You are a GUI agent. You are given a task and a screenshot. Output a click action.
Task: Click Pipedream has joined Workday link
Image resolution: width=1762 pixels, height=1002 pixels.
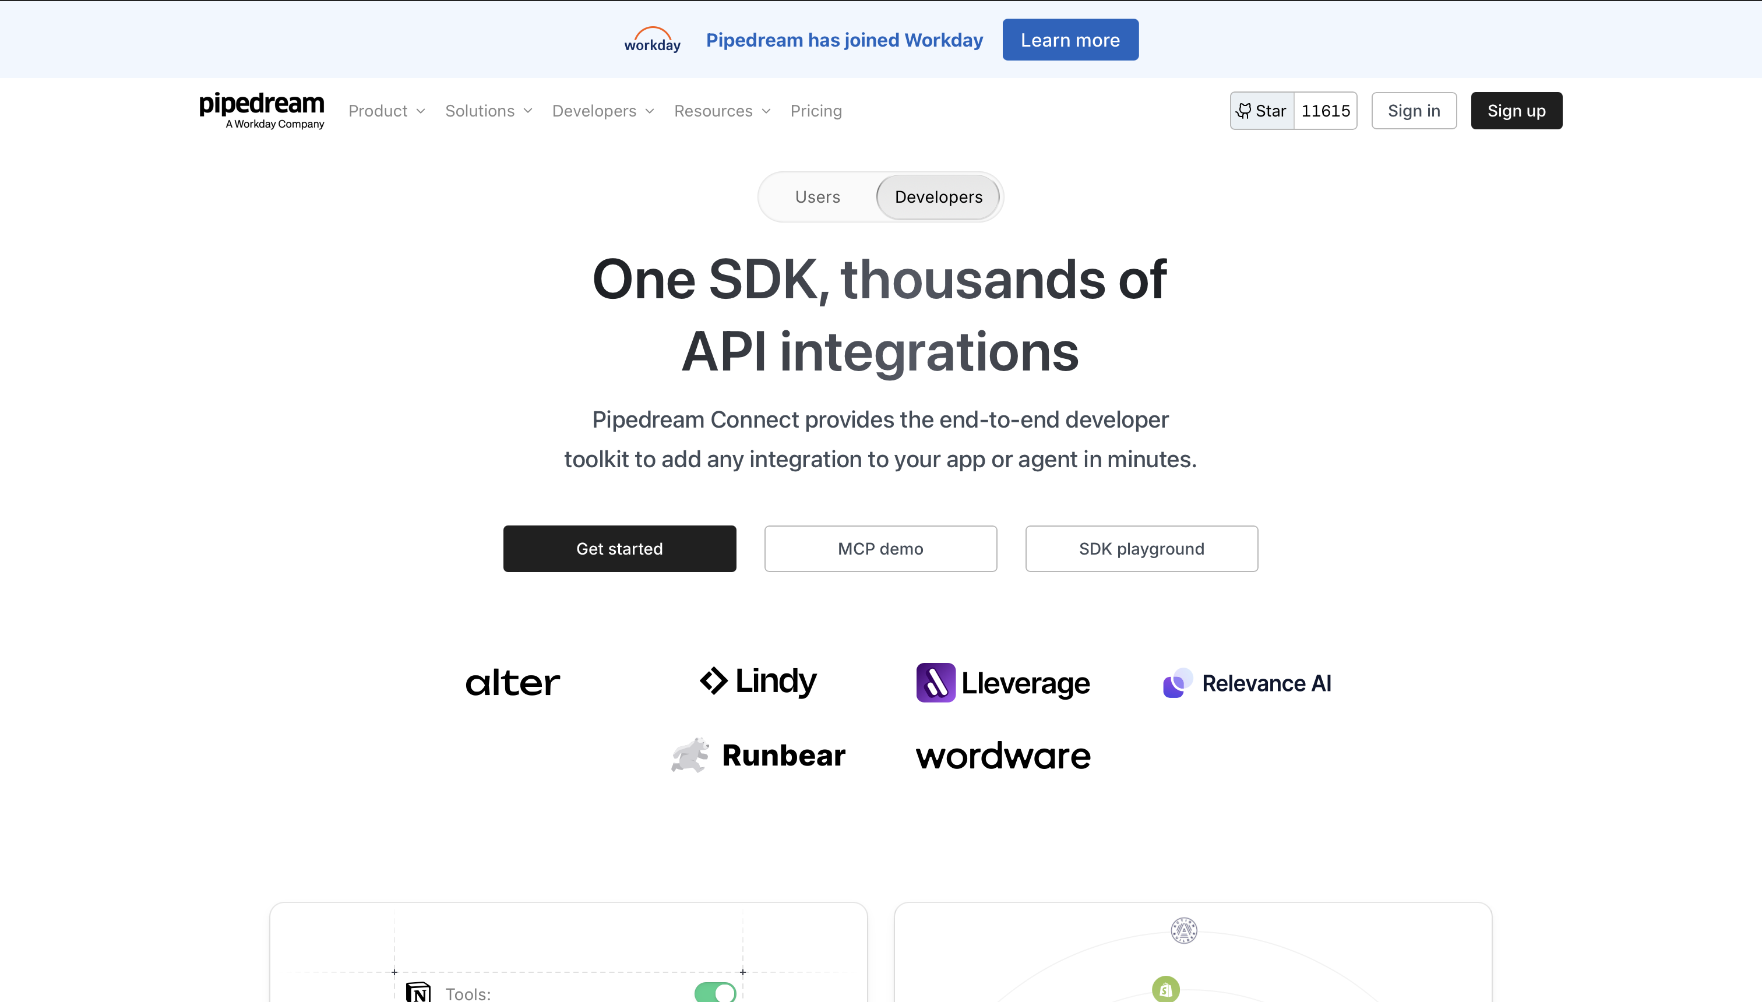[x=844, y=40]
